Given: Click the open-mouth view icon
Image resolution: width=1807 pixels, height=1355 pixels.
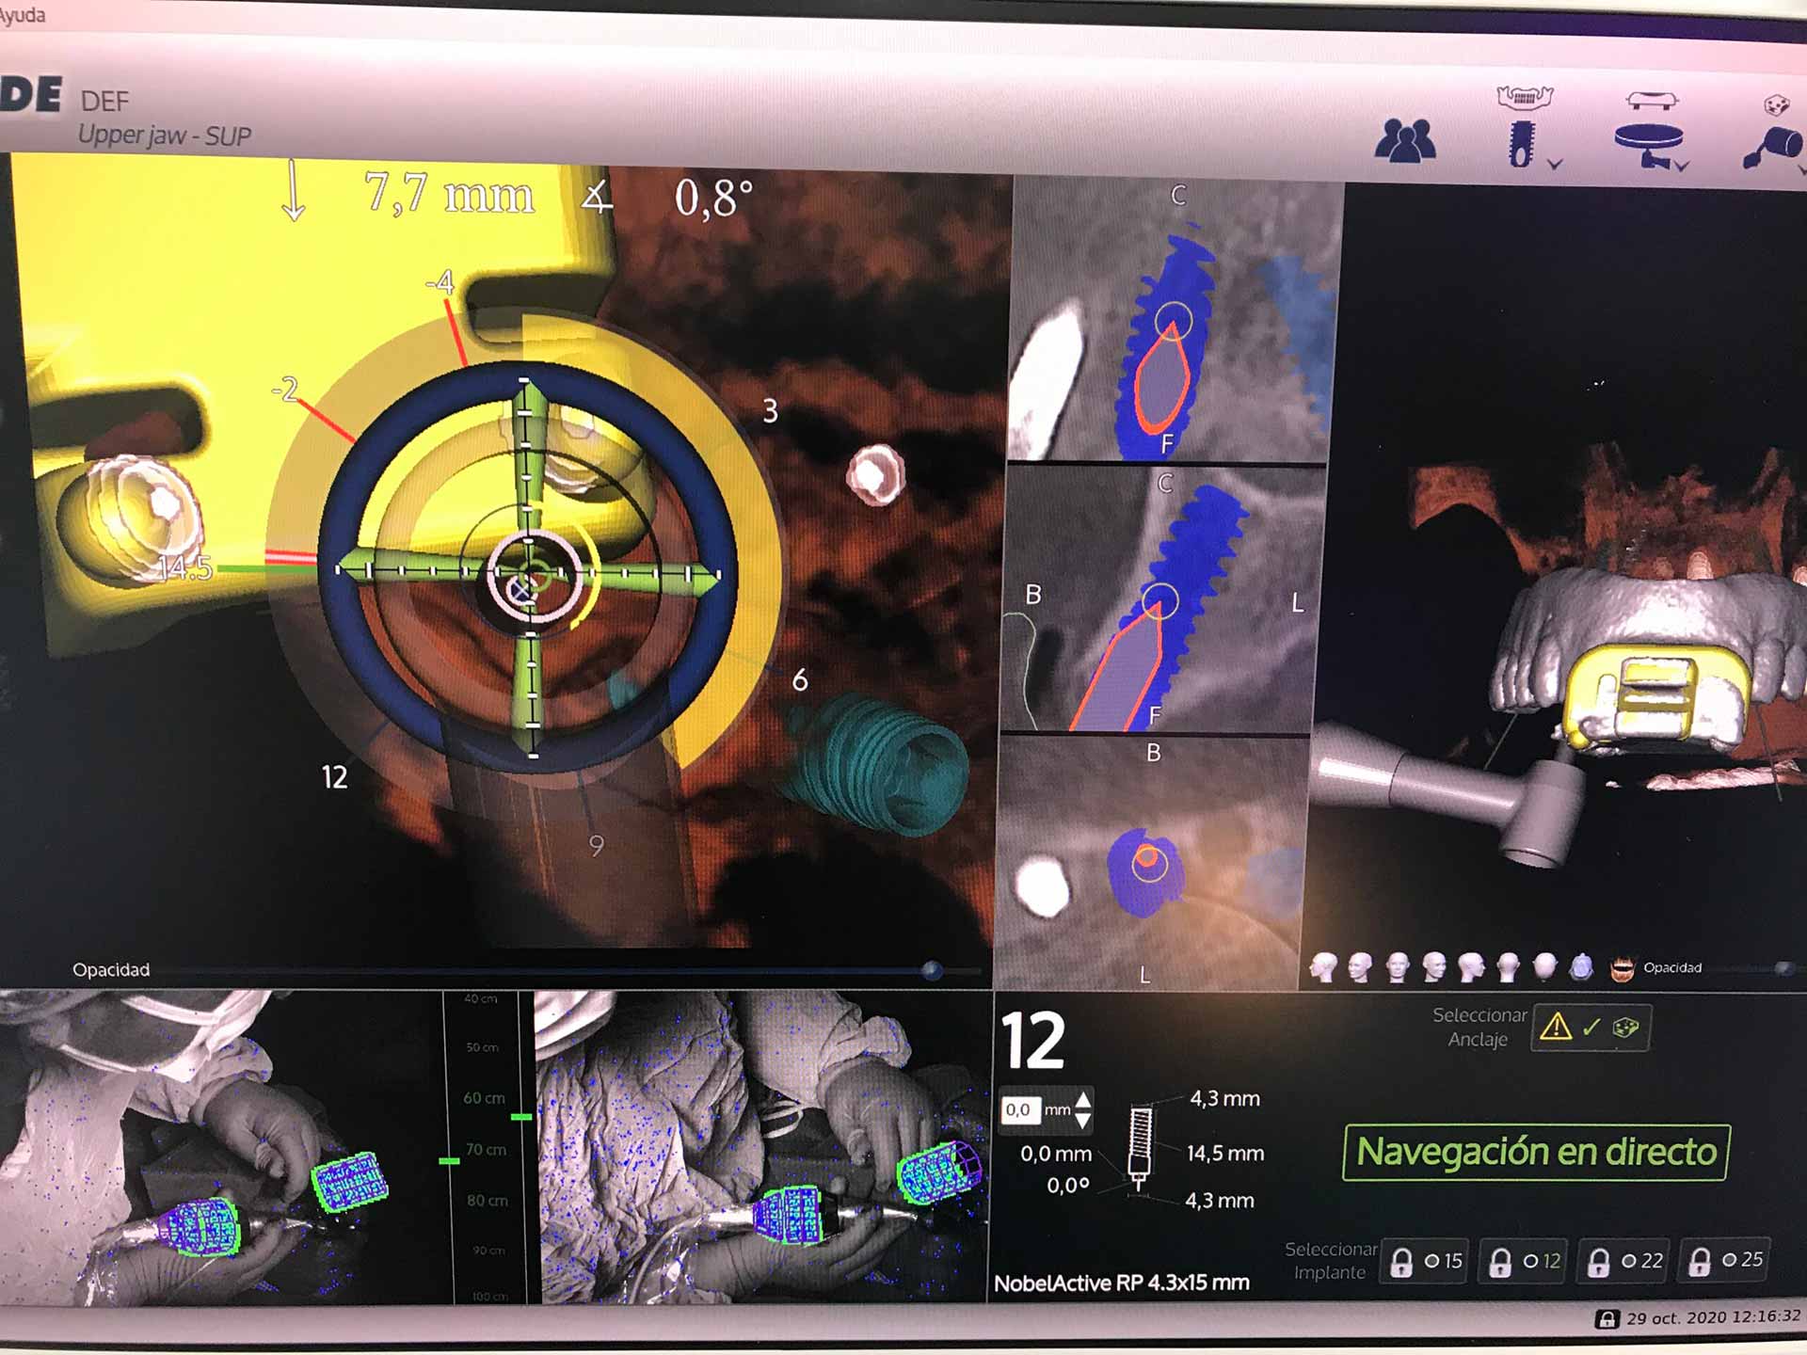Looking at the screenshot, I should point(1622,968).
